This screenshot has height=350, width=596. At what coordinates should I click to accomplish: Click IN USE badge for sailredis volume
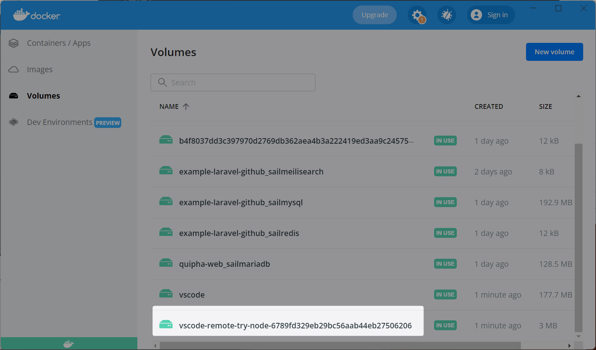[445, 233]
